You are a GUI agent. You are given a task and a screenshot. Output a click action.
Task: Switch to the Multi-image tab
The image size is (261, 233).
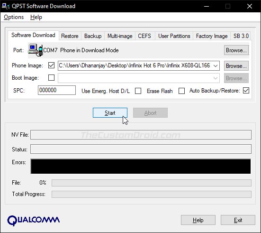[x=120, y=36]
